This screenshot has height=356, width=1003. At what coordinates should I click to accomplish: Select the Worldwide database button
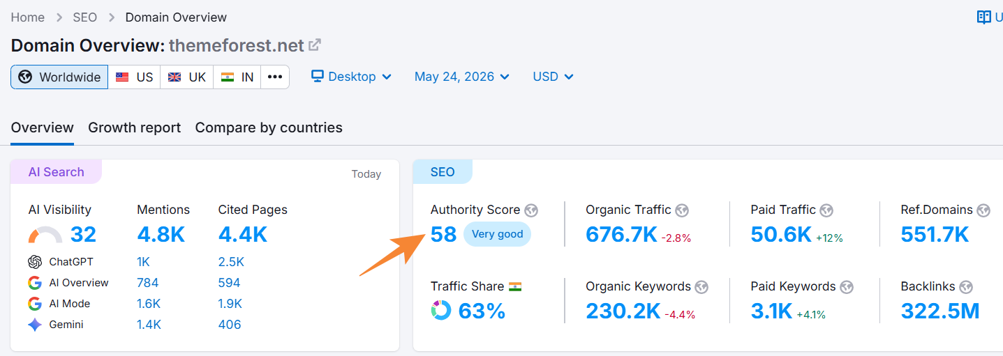pos(59,77)
